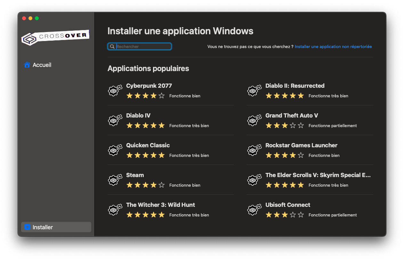404x260 pixels.
Task: Click The Witcher 3 app icon
Action: point(115,210)
